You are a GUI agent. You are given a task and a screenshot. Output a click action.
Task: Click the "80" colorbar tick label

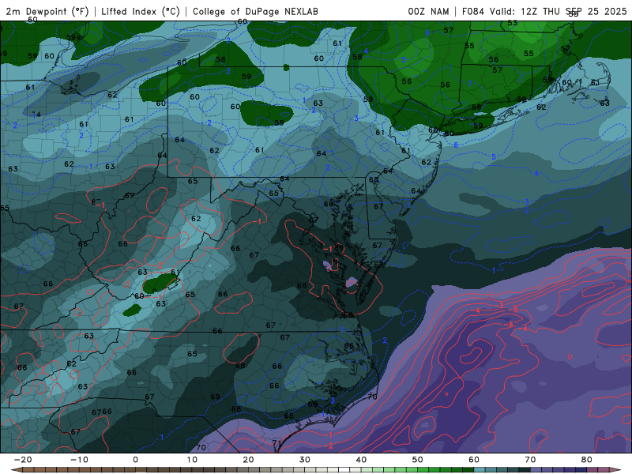(x=587, y=460)
